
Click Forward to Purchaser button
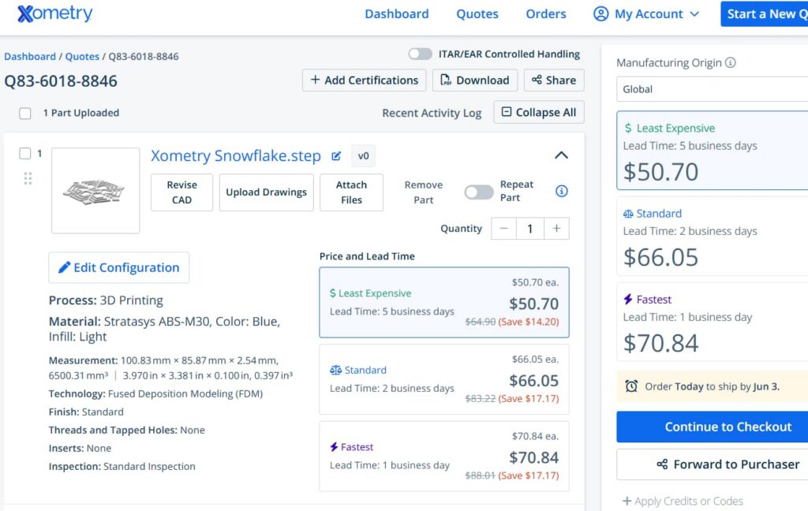point(713,464)
